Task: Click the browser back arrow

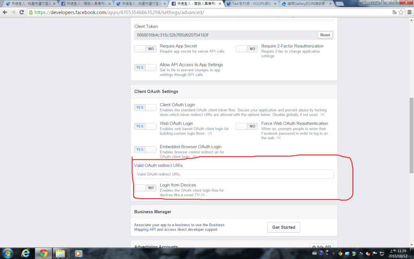Action: point(5,12)
